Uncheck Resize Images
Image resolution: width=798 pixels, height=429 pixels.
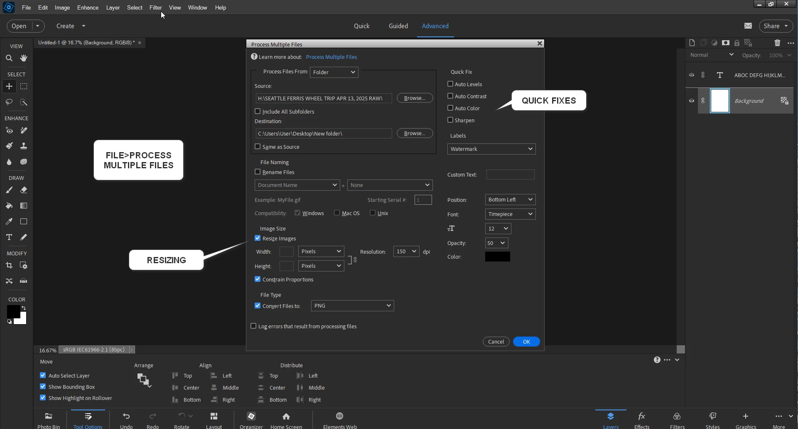point(258,238)
